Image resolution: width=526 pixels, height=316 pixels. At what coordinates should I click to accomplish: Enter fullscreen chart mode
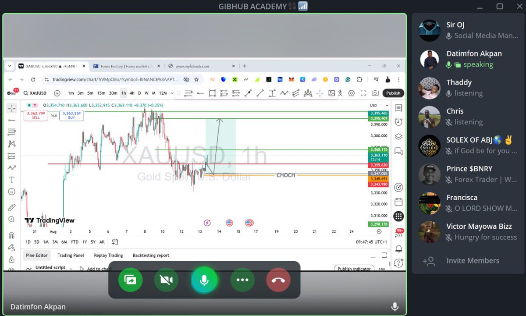363,93
